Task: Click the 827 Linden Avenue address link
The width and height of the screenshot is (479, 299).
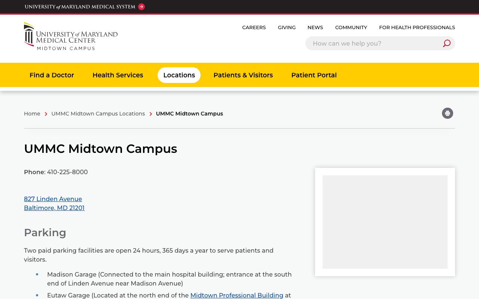Action: (53, 199)
